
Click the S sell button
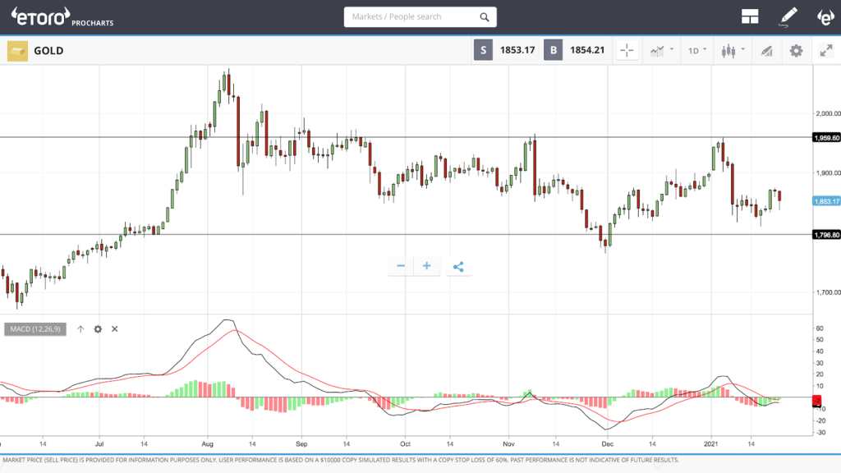[483, 50]
